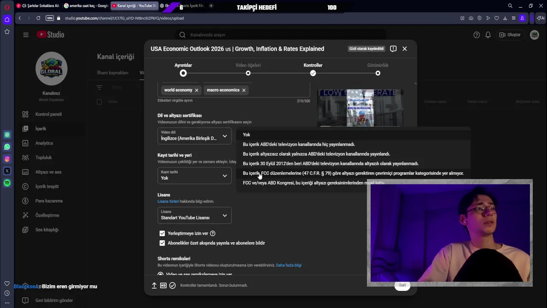547x308 pixels.
Task: Open Opera downloads icon
Action: (505, 18)
